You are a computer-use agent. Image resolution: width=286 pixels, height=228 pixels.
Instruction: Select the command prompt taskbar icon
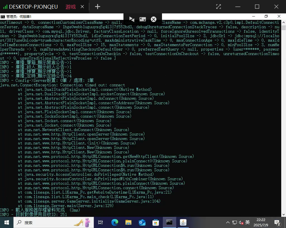coord(169,222)
